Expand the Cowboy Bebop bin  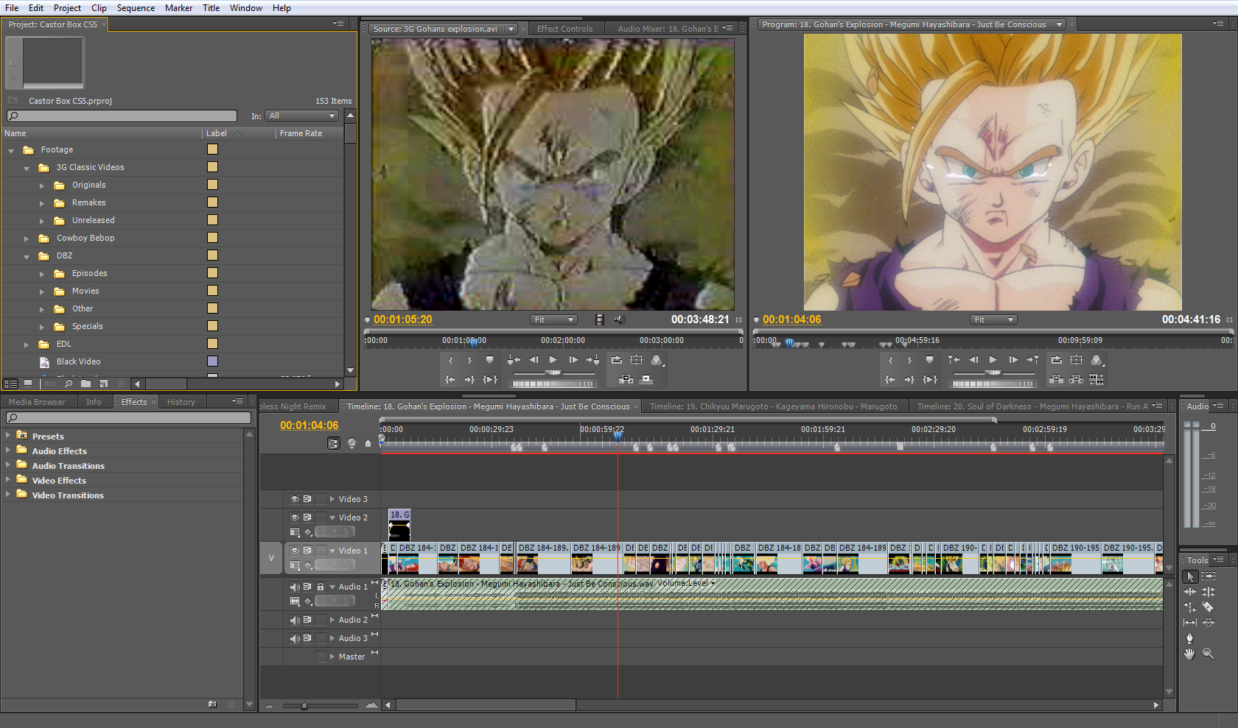pyautogui.click(x=27, y=238)
